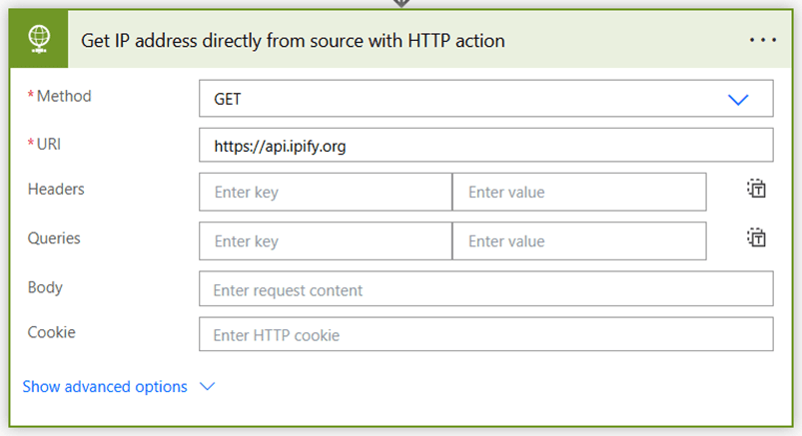This screenshot has width=802, height=436.
Task: Switch Headers to text mode icon
Action: pos(756,190)
